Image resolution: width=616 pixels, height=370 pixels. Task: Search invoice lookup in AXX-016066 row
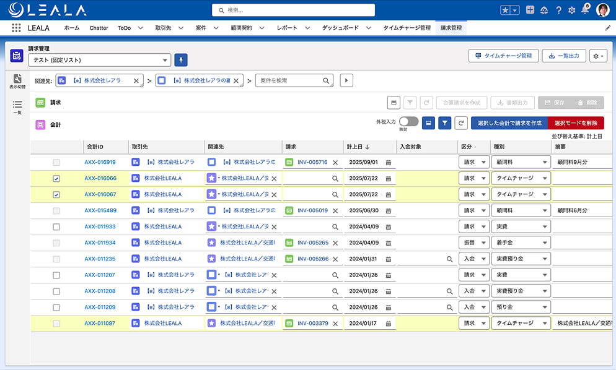pos(335,179)
